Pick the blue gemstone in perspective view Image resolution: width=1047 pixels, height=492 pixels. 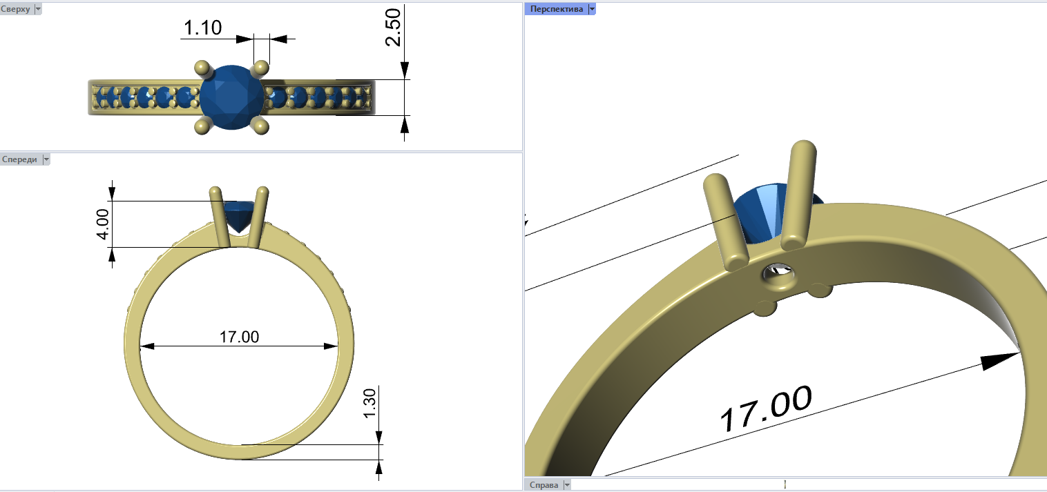coord(760,212)
